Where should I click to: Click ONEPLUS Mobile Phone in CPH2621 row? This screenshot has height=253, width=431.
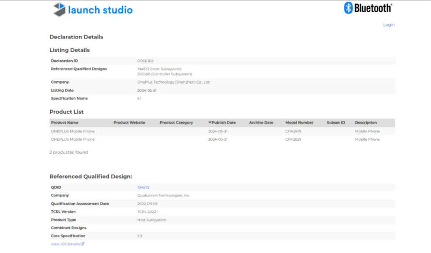(73, 140)
